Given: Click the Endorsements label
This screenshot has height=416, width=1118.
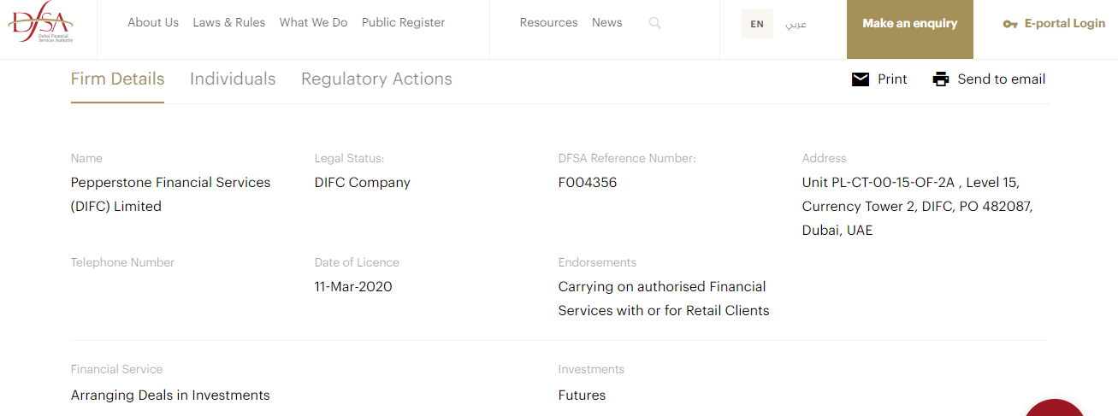Looking at the screenshot, I should pyautogui.click(x=597, y=263).
